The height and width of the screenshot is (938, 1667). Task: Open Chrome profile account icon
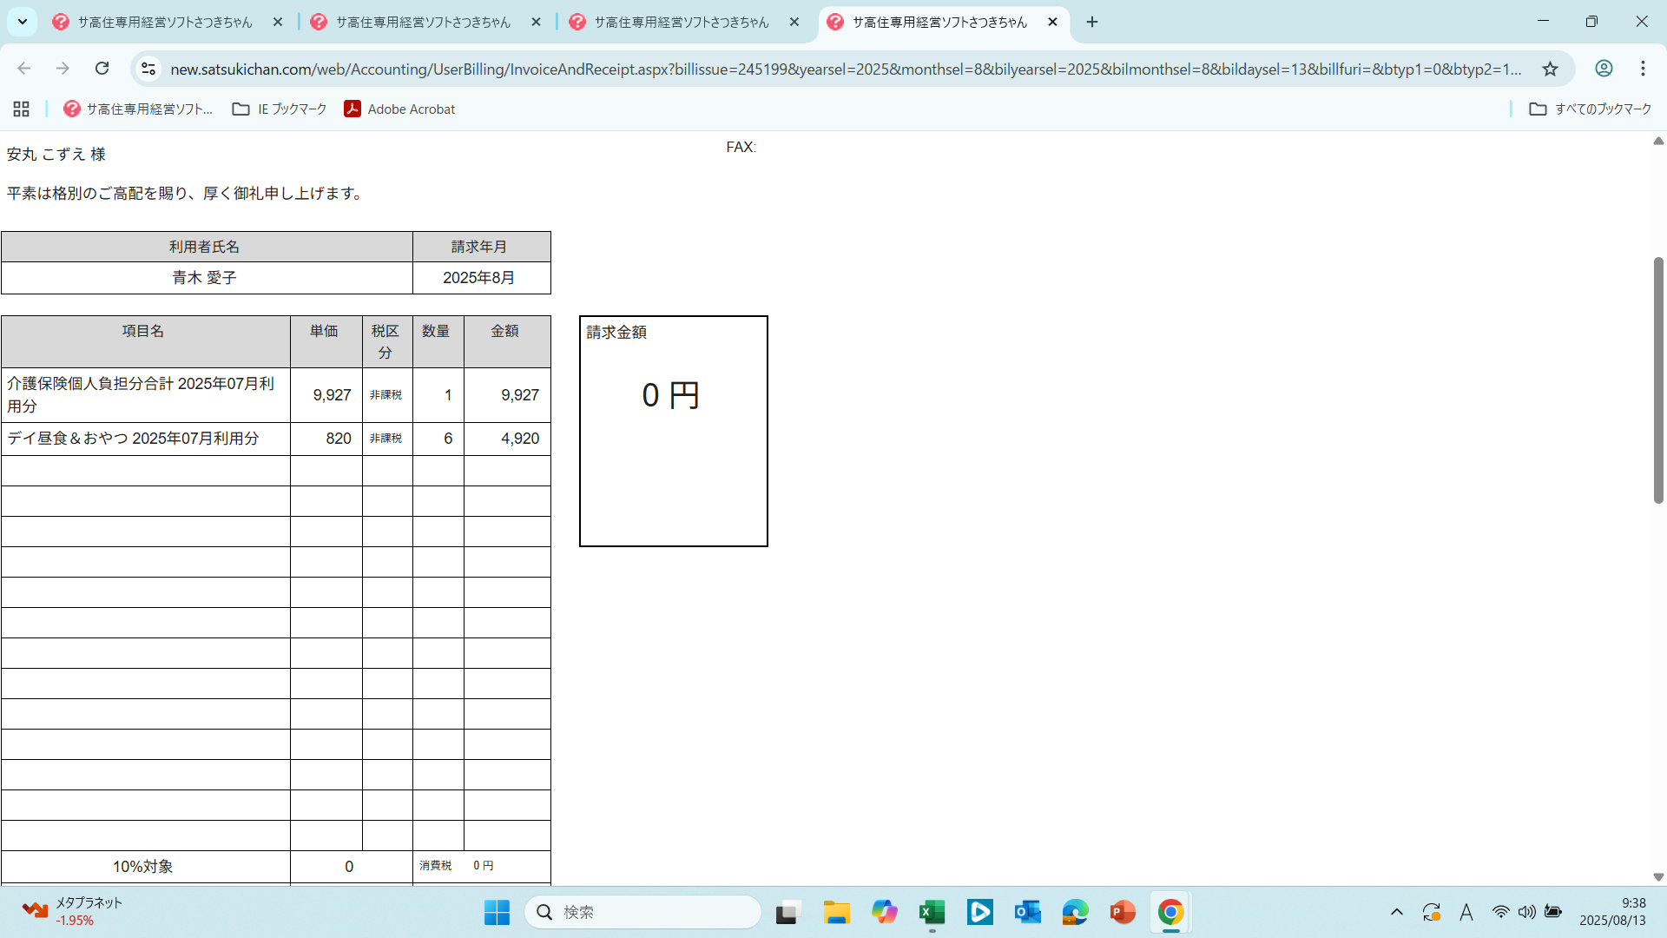click(1604, 69)
